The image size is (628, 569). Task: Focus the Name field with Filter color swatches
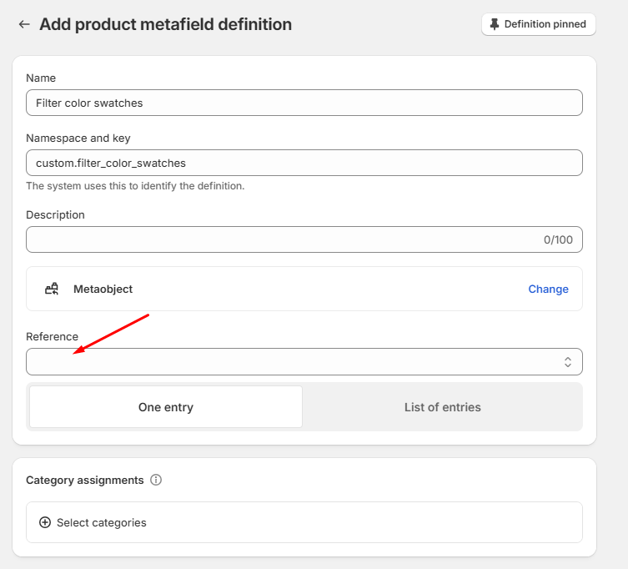(304, 103)
